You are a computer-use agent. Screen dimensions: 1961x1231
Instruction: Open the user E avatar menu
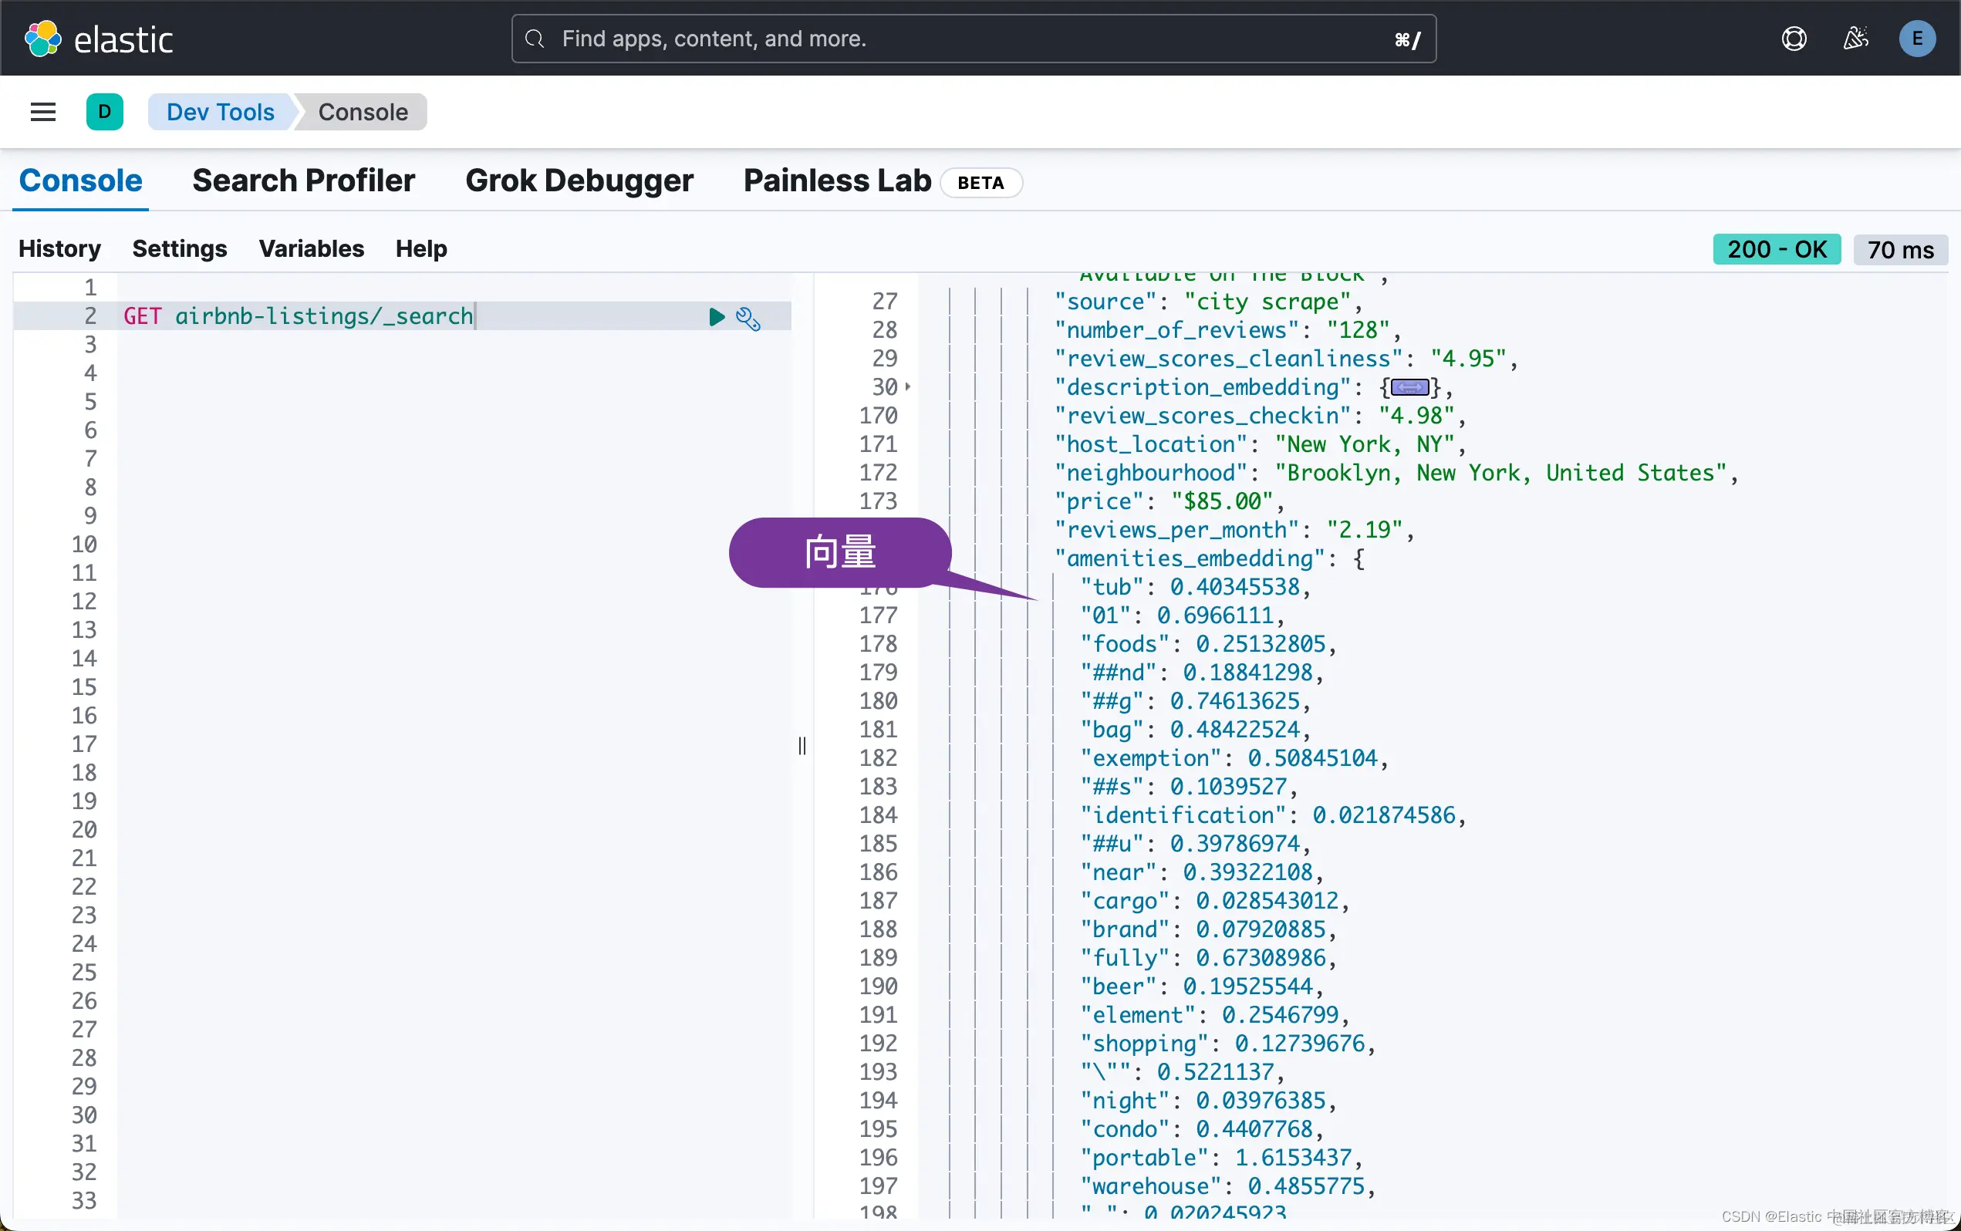point(1916,39)
